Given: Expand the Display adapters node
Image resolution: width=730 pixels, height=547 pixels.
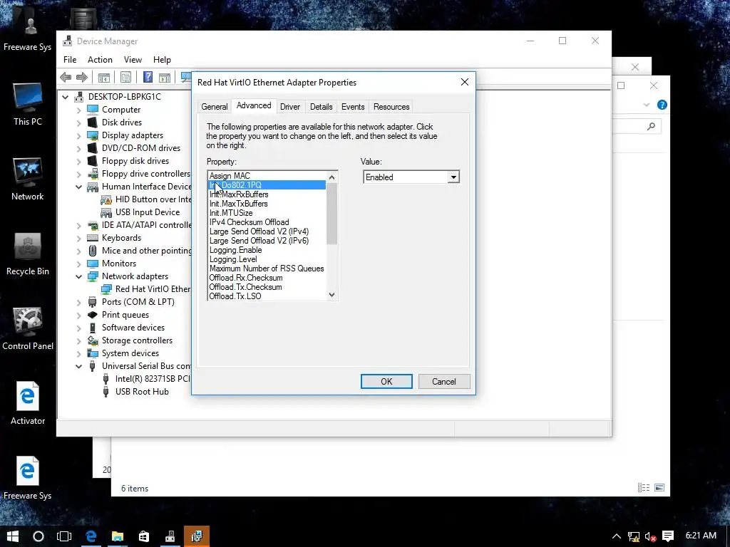Looking at the screenshot, I should [x=78, y=136].
